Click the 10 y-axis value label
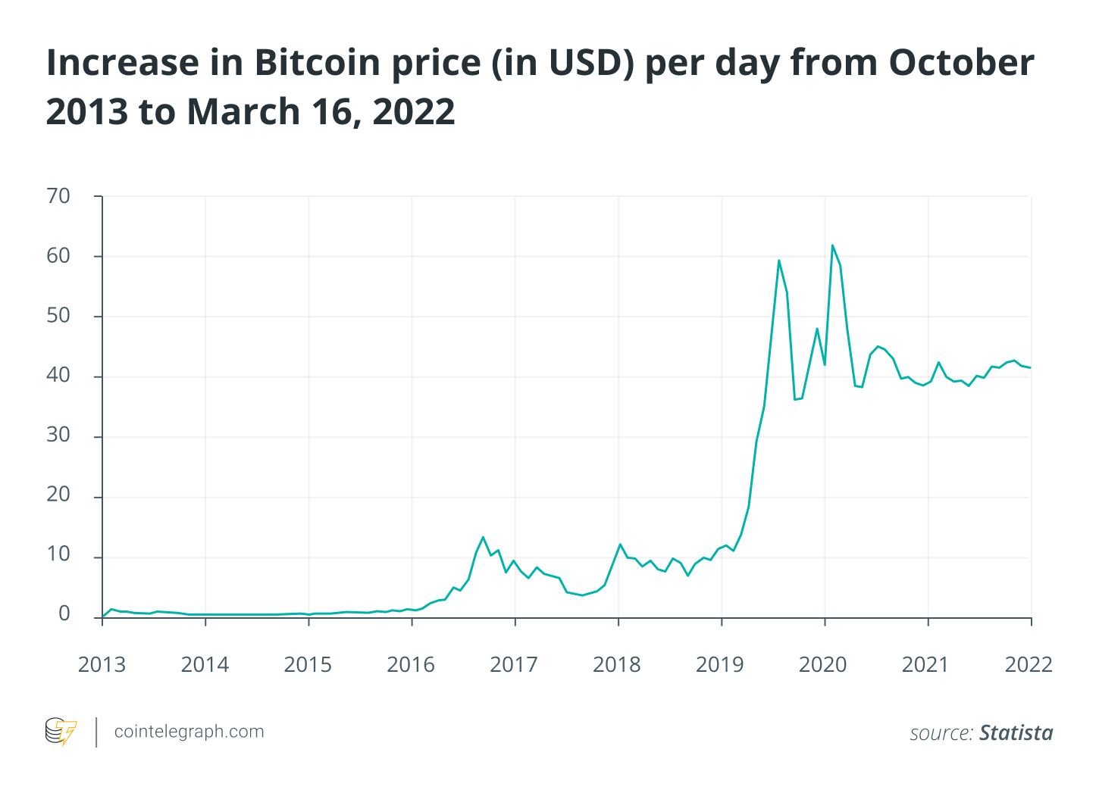The width and height of the screenshot is (1099, 793). pos(58,555)
